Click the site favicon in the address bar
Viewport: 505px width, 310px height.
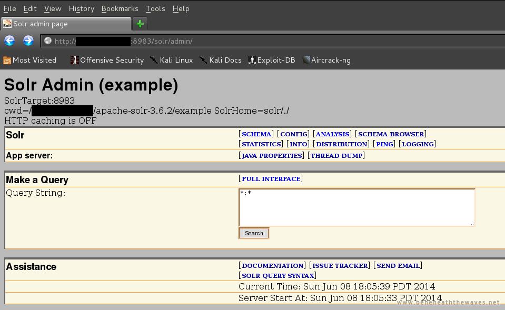tap(47, 41)
